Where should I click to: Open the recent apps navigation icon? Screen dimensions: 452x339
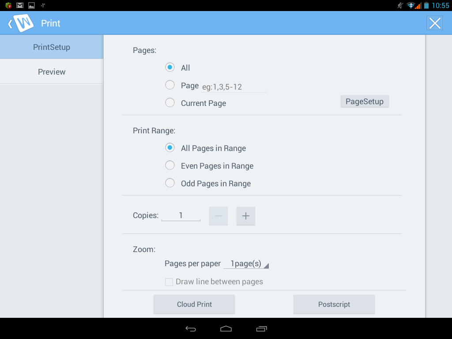261,328
